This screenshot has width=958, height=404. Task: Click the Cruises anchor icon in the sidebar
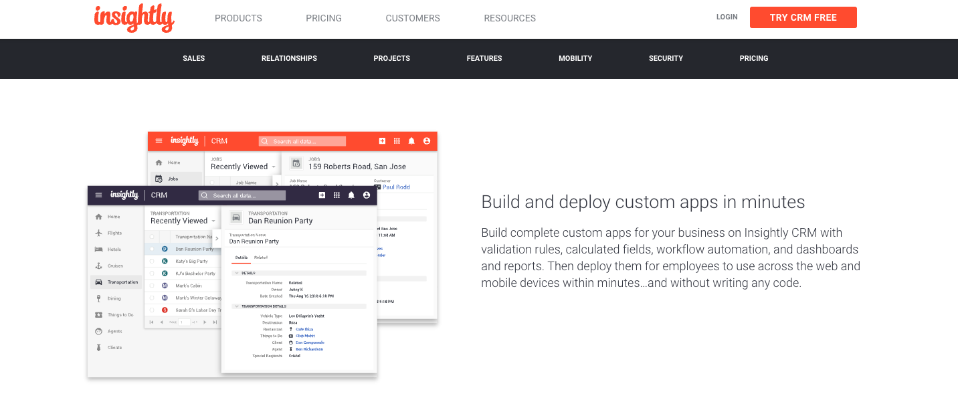tap(98, 266)
